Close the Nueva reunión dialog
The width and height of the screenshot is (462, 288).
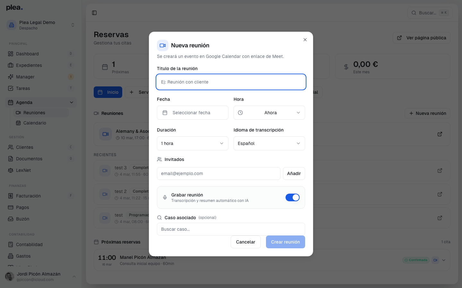[305, 40]
